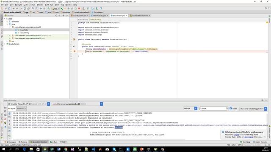Open the Refactor menu

(40, 5)
